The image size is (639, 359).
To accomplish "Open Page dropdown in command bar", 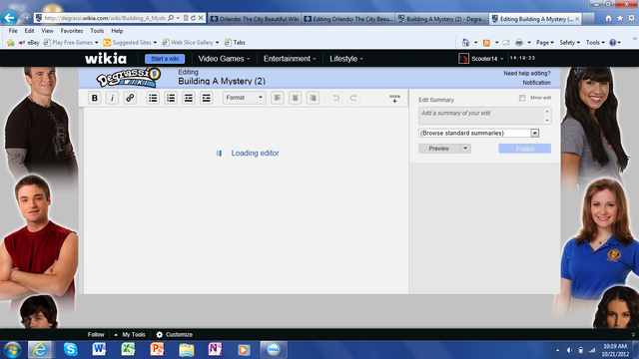I will (545, 42).
